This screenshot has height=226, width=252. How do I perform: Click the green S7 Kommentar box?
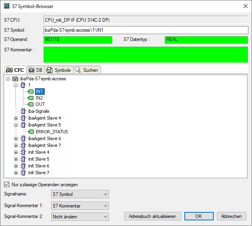(x=146, y=55)
